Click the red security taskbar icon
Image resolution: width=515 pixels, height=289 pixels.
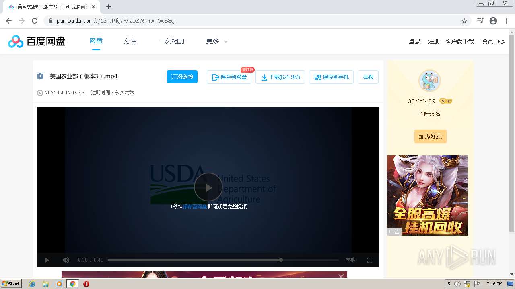tap(86, 284)
